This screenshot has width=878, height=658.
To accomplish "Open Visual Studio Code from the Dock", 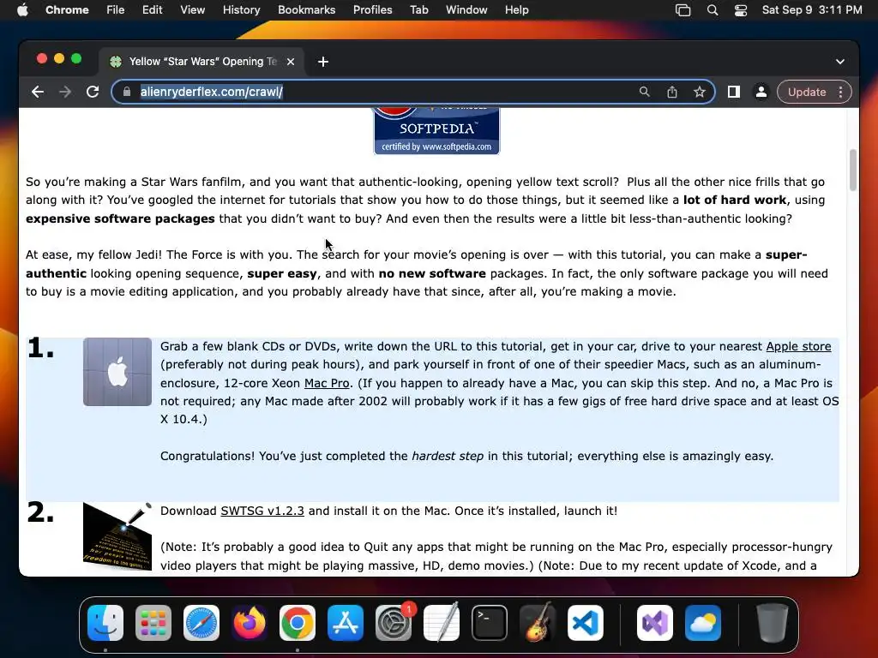I will coord(586,623).
